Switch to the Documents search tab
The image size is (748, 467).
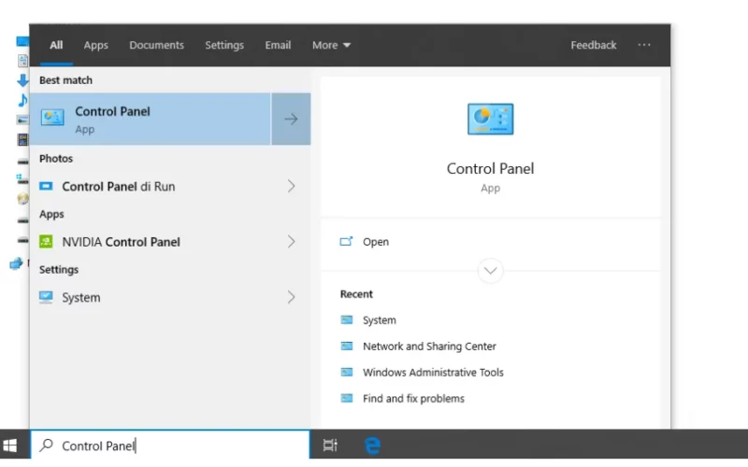click(x=156, y=45)
